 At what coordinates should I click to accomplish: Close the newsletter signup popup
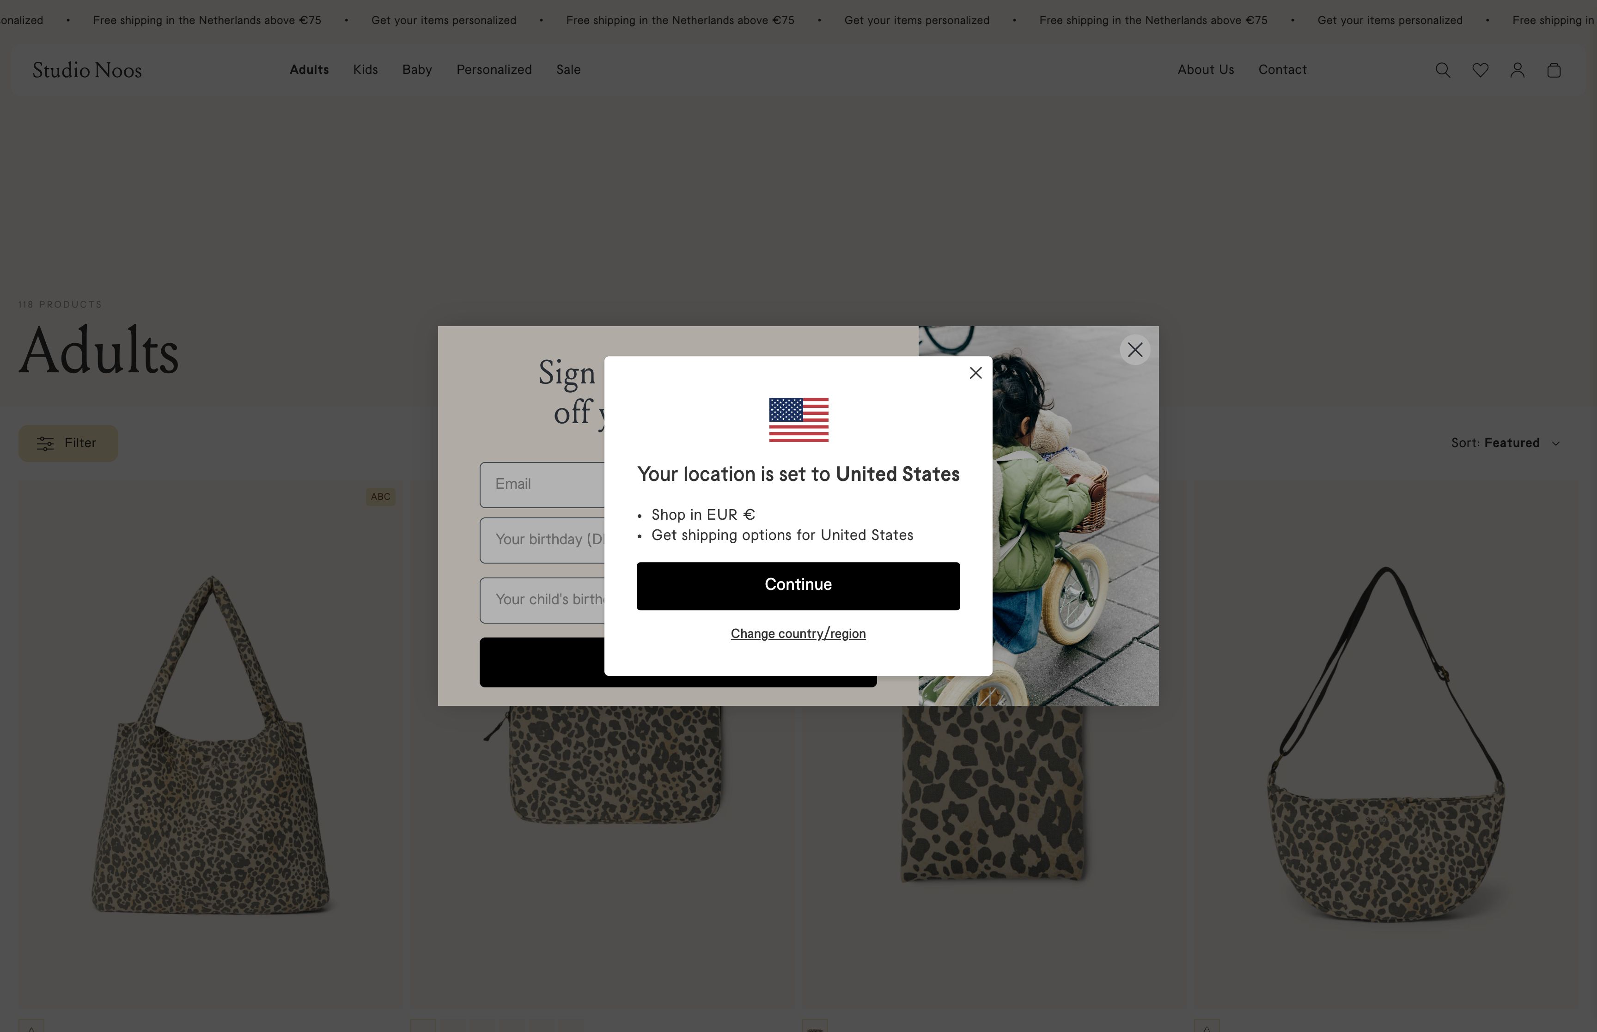click(1134, 350)
